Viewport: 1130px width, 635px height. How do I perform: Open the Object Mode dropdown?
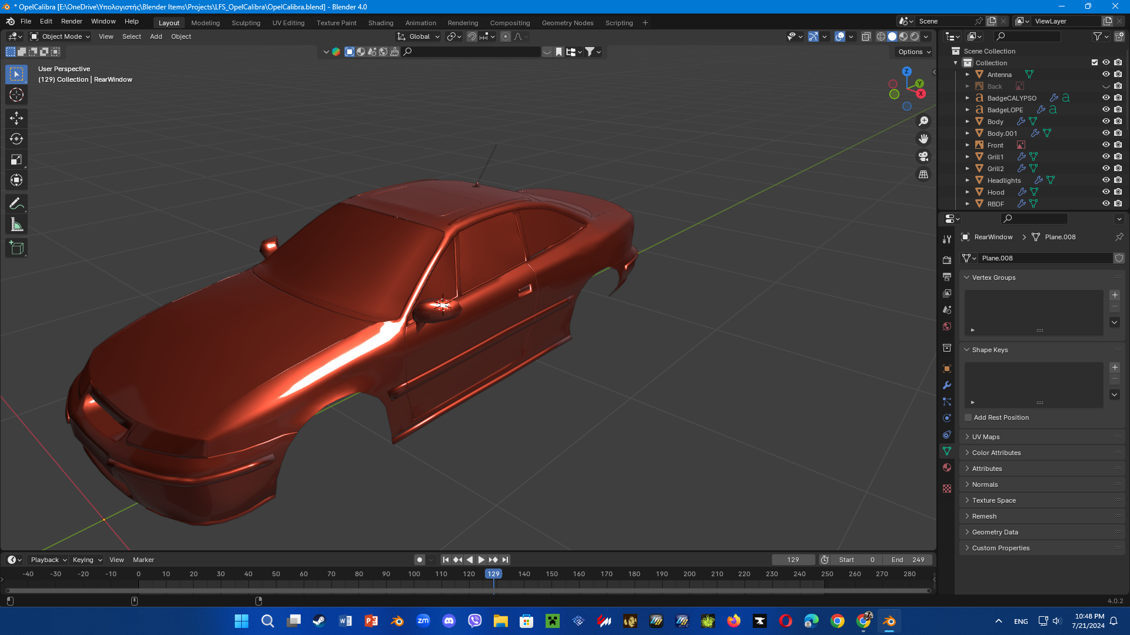[x=61, y=36]
